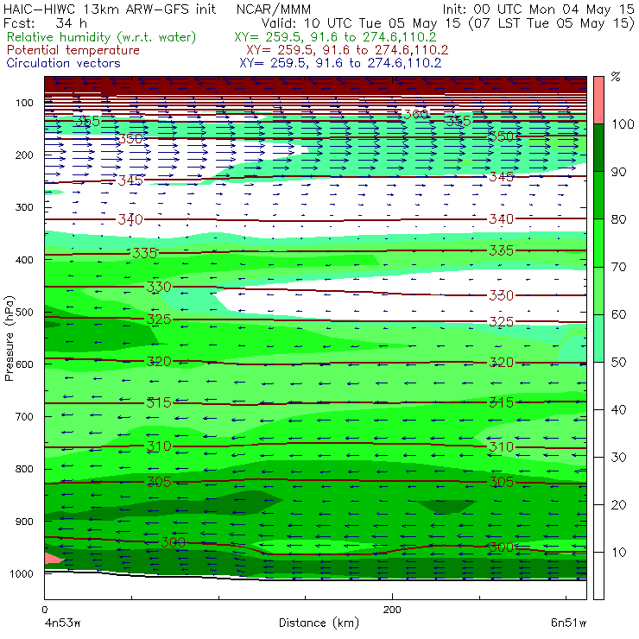This screenshot has height=639, width=639.
Task: Click the '400' pressure axis tick label
Action: 24,260
